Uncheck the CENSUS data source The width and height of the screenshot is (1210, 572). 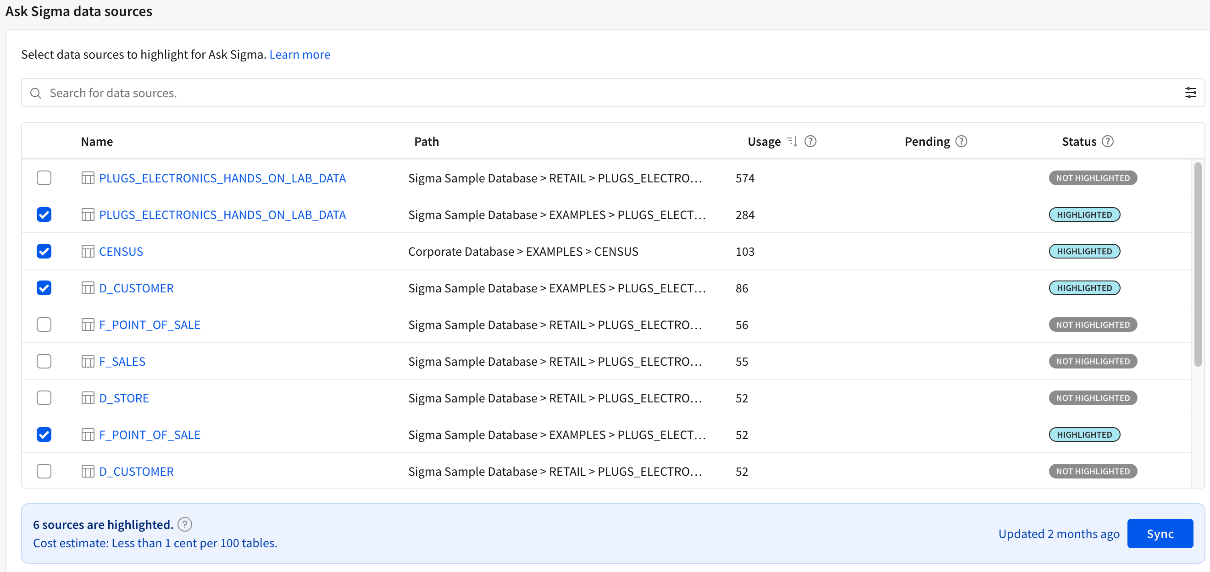click(x=44, y=251)
